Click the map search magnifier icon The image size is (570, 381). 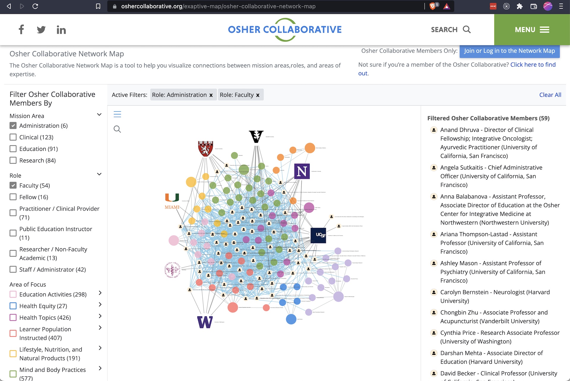117,129
